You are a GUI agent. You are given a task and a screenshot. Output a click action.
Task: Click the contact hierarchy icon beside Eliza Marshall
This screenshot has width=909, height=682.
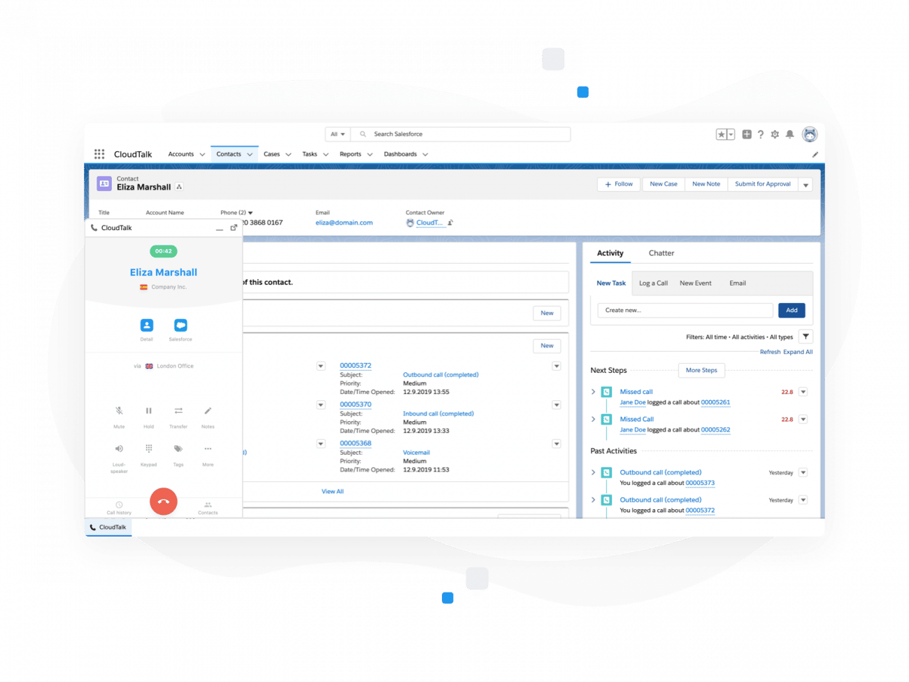point(180,187)
